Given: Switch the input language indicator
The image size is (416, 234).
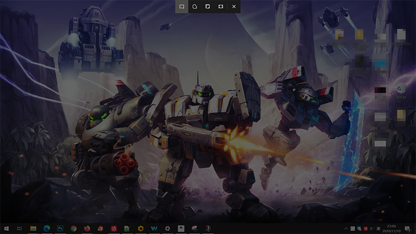Looking at the screenshot, I should click(x=379, y=228).
